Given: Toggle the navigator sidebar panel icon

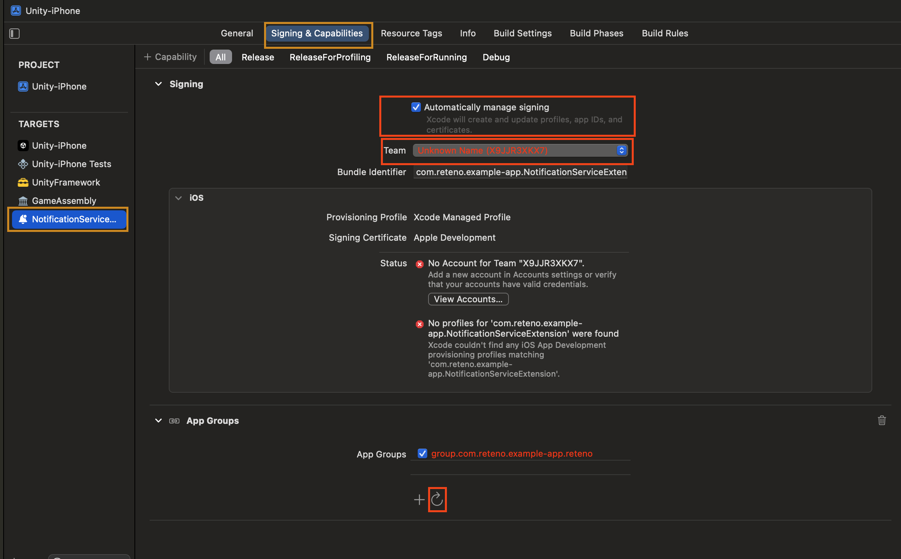Looking at the screenshot, I should (14, 34).
